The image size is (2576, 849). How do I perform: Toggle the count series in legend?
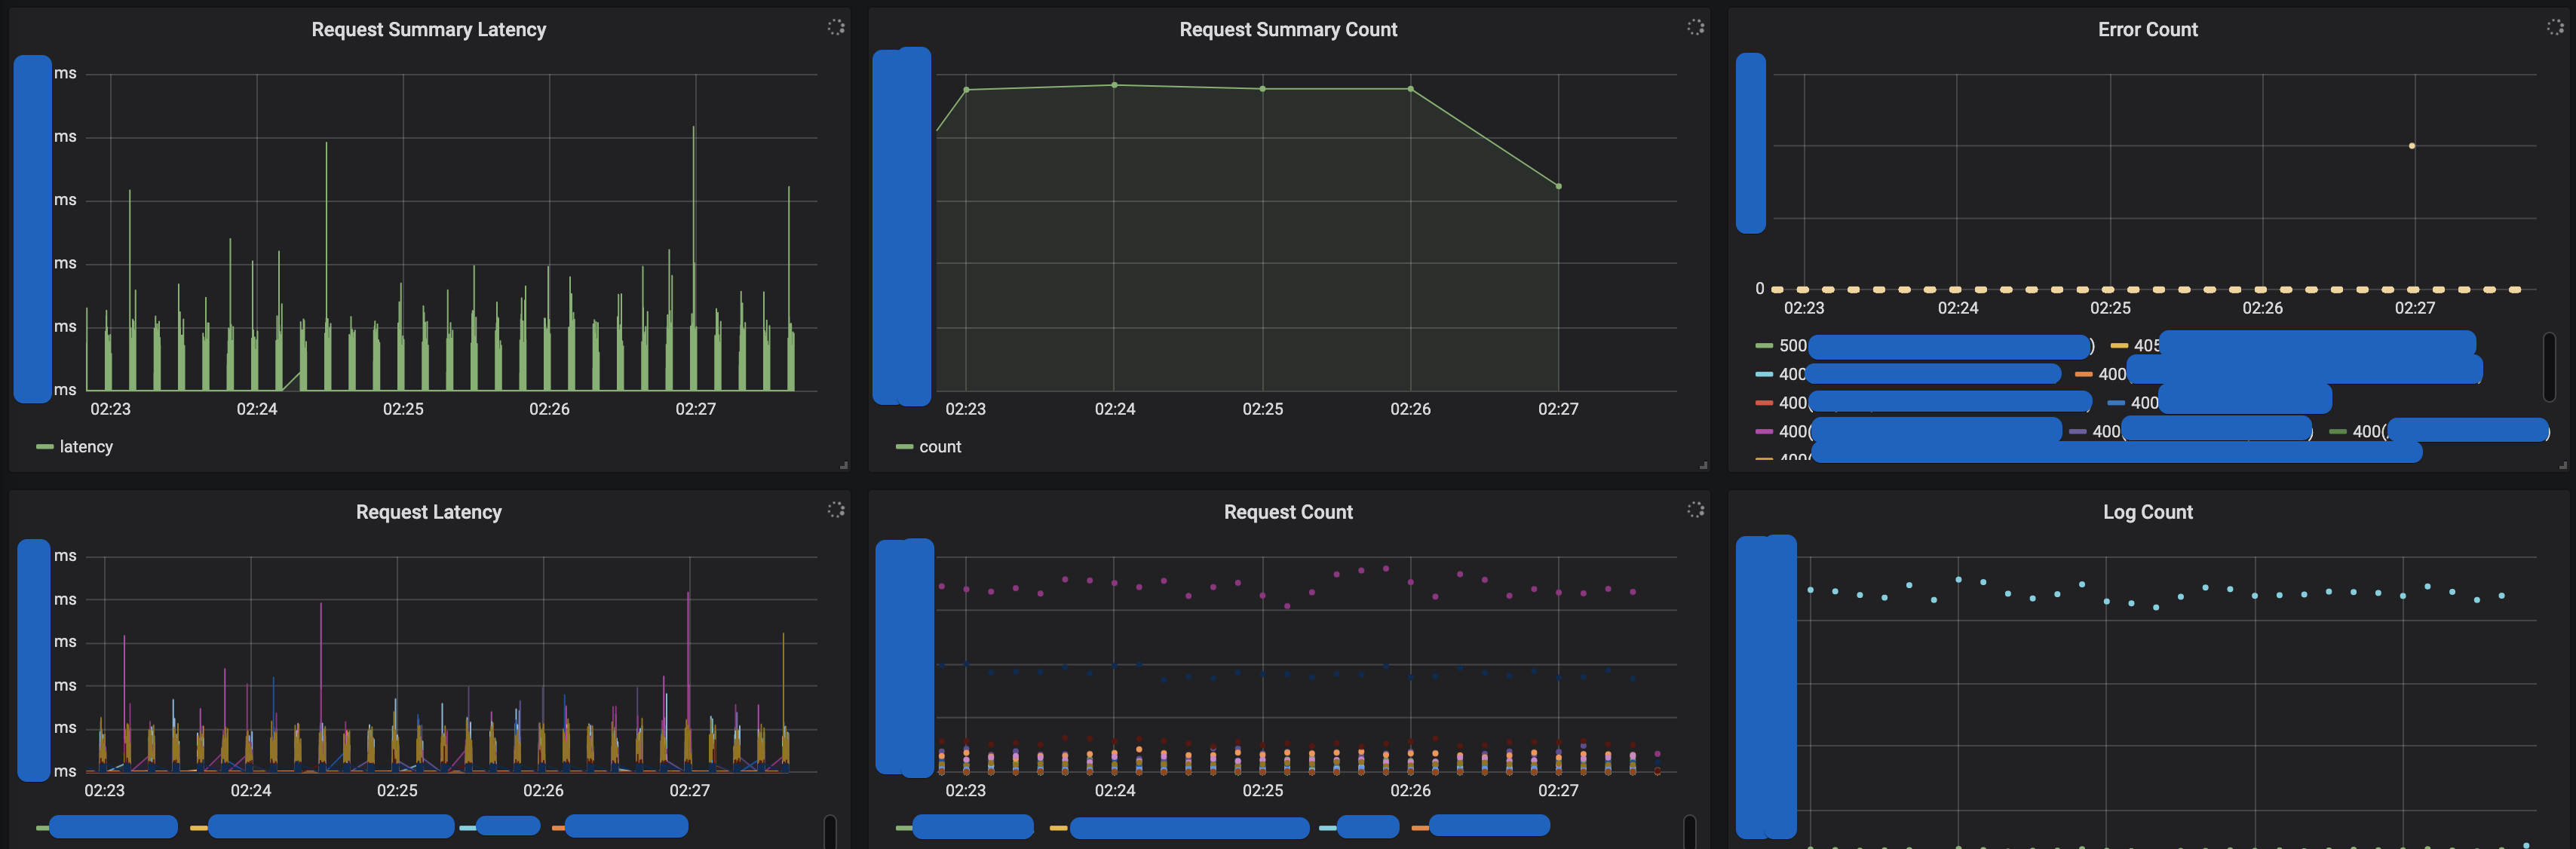tap(939, 447)
